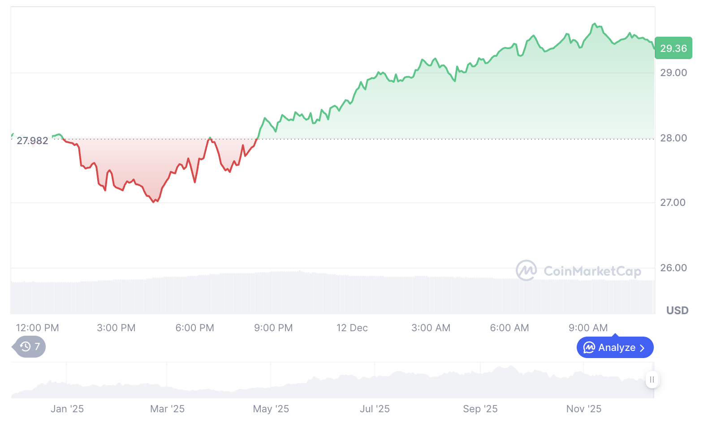This screenshot has height=427, width=708.
Task: Select the 12 Dec date axis label
Action: point(352,328)
